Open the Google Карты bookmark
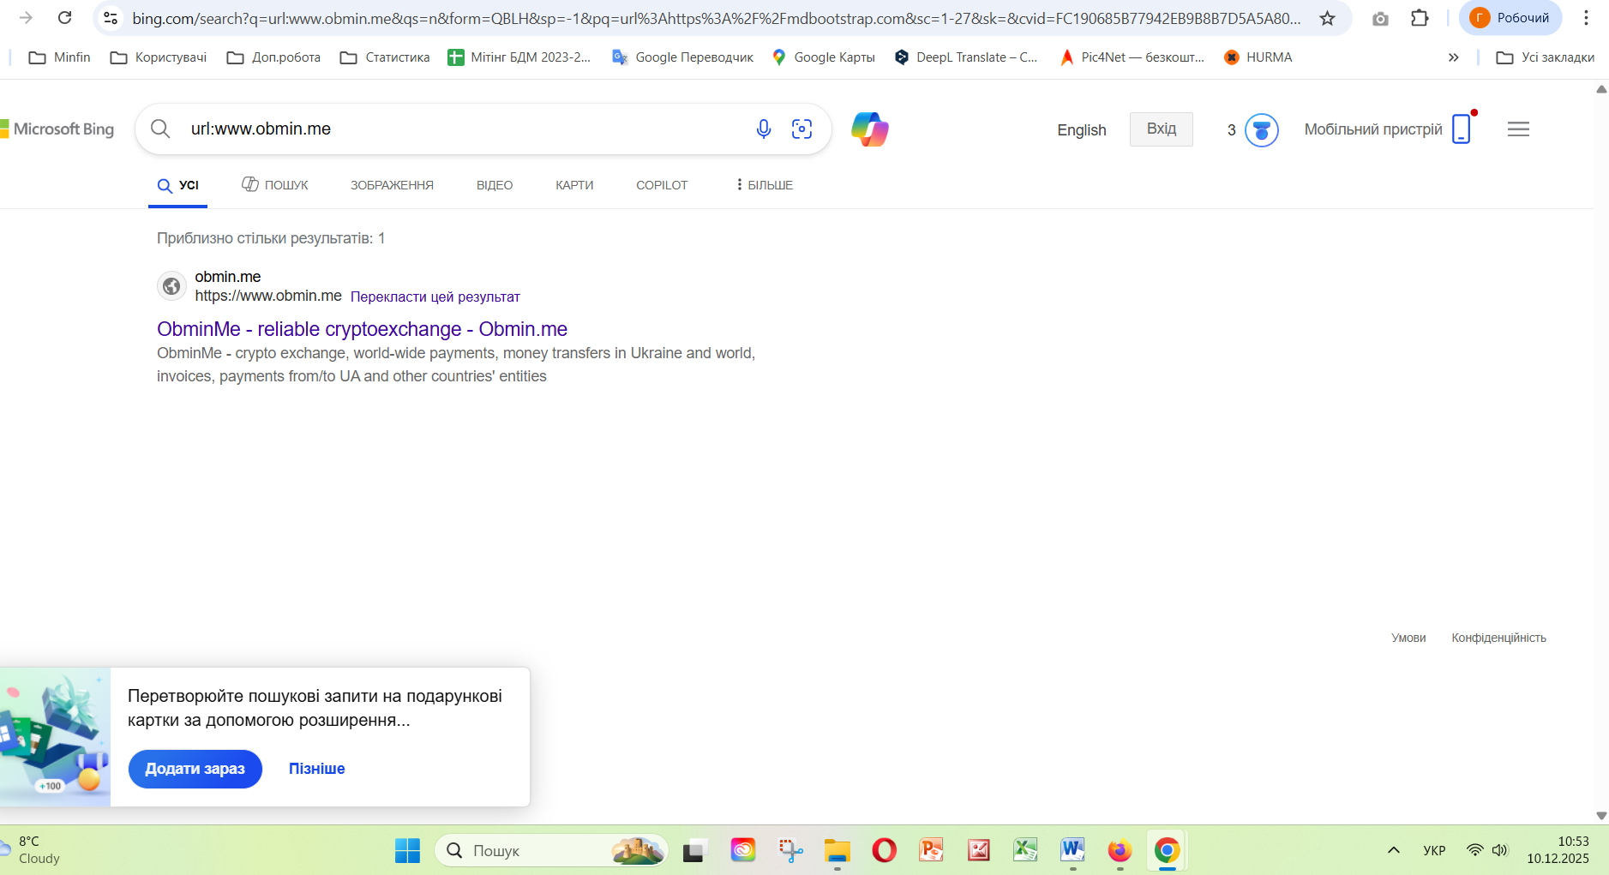This screenshot has width=1609, height=875. point(824,57)
